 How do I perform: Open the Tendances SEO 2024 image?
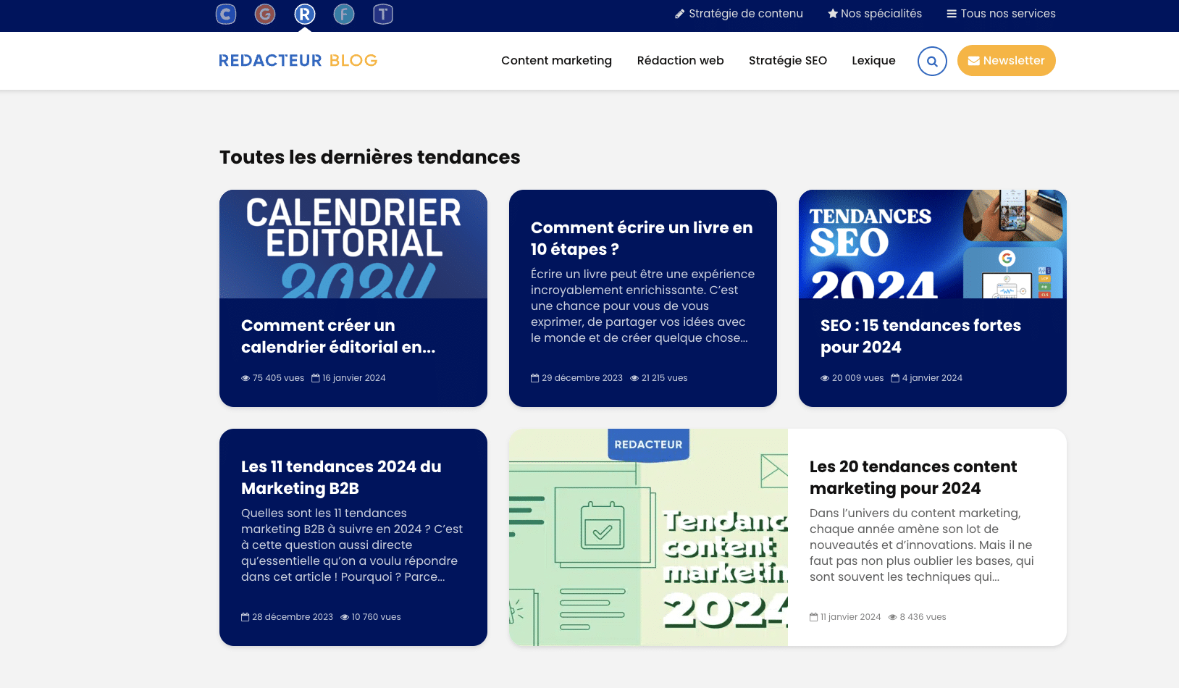pyautogui.click(x=932, y=244)
